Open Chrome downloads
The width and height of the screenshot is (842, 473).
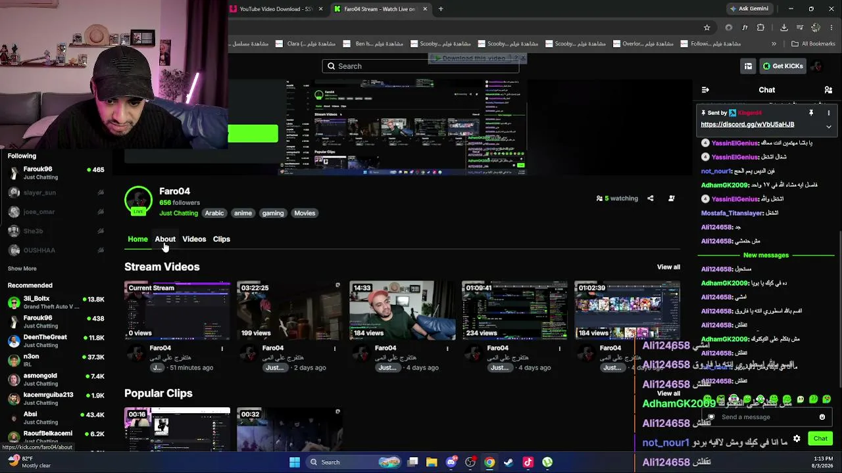[x=784, y=28]
